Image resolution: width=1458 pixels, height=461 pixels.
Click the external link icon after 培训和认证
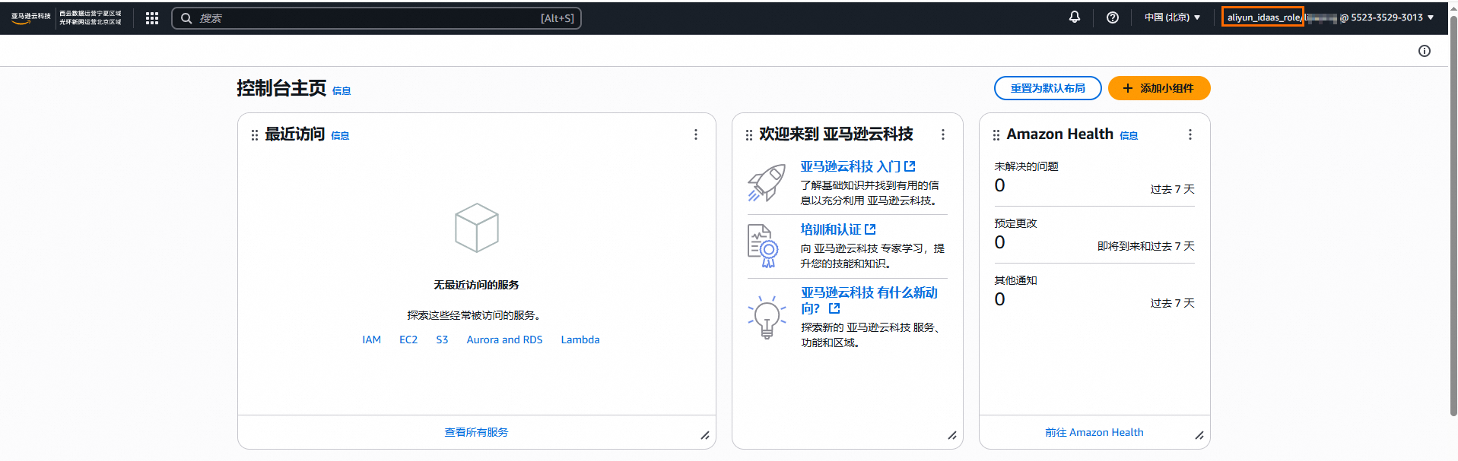tap(870, 229)
